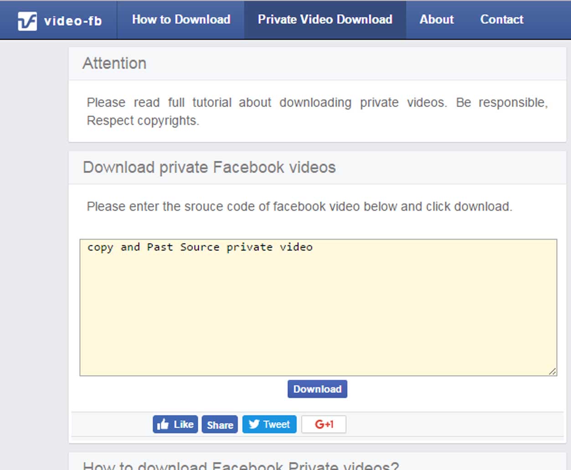Screen dimensions: 571x470
Task: Click the 'How to download Facebook Private videos?' heading
Action: [x=241, y=465]
